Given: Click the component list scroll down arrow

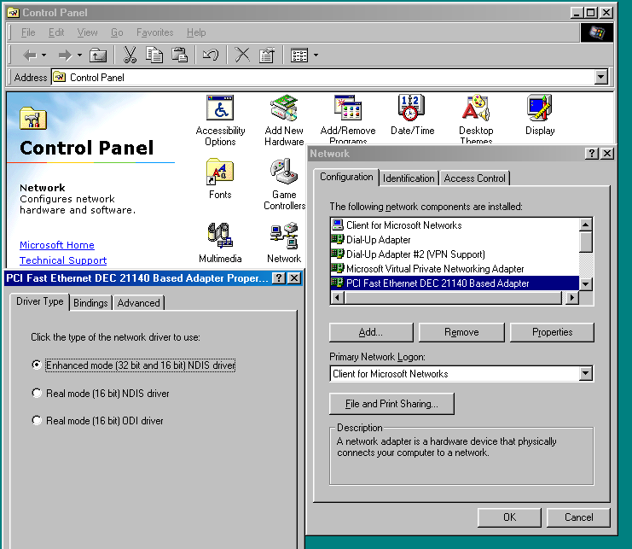Looking at the screenshot, I should [x=586, y=284].
